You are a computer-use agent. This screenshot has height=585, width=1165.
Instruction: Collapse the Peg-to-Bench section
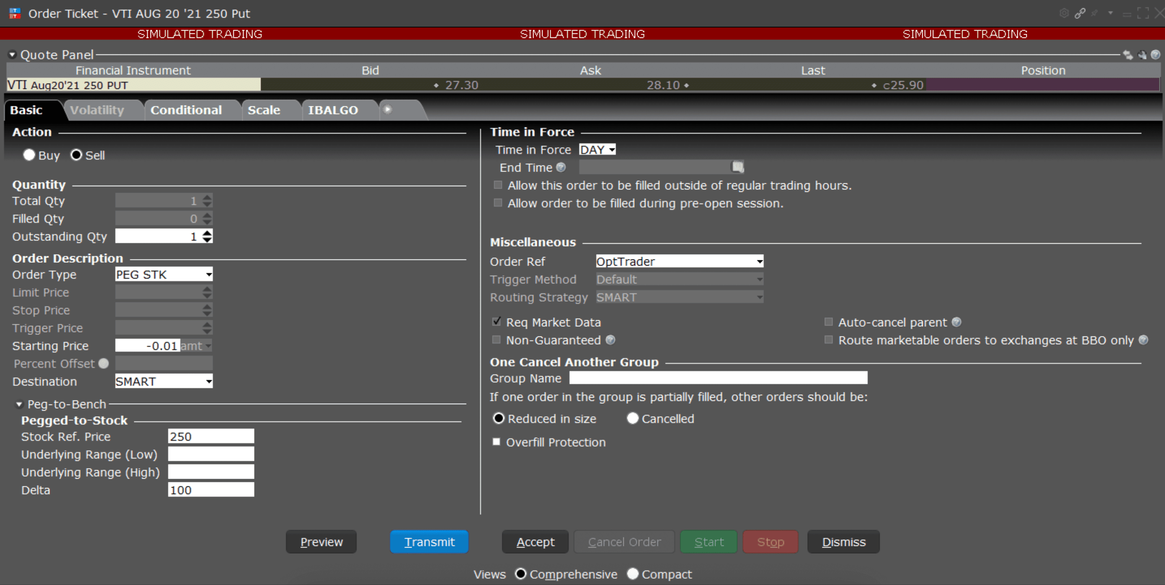(19, 404)
